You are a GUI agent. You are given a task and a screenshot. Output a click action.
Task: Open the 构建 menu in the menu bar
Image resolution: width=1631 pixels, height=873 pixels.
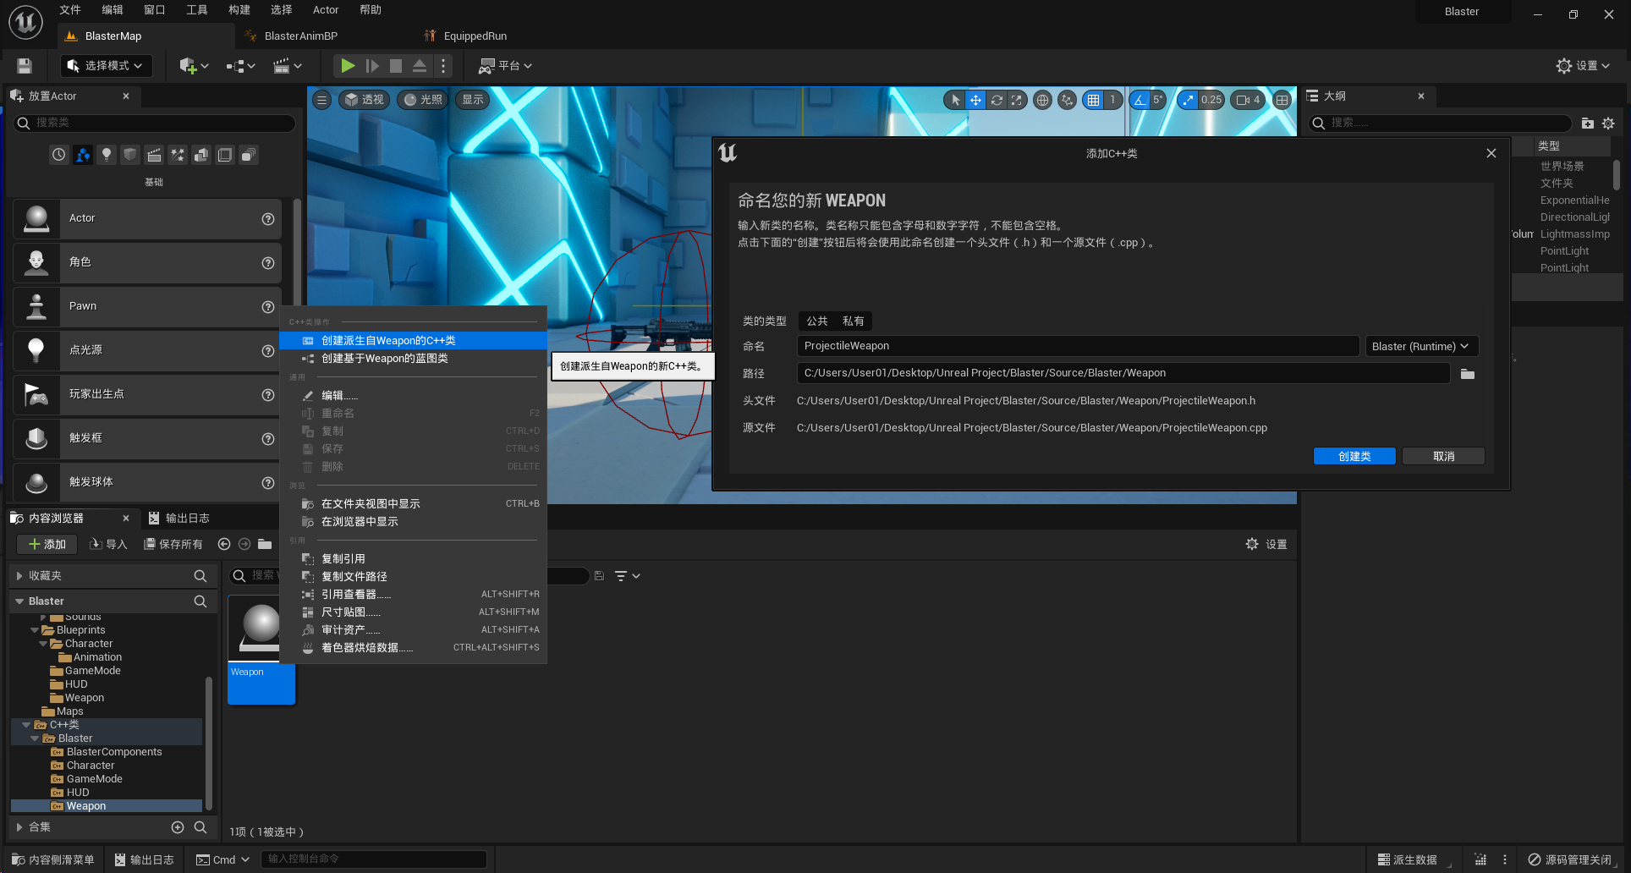tap(239, 10)
